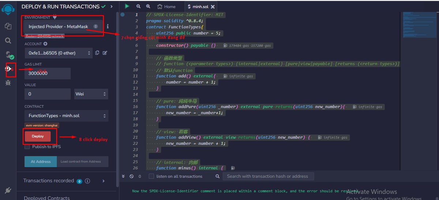The width and height of the screenshot is (439, 200).
Task: Click Transactions recorded info icon
Action: pos(87,181)
